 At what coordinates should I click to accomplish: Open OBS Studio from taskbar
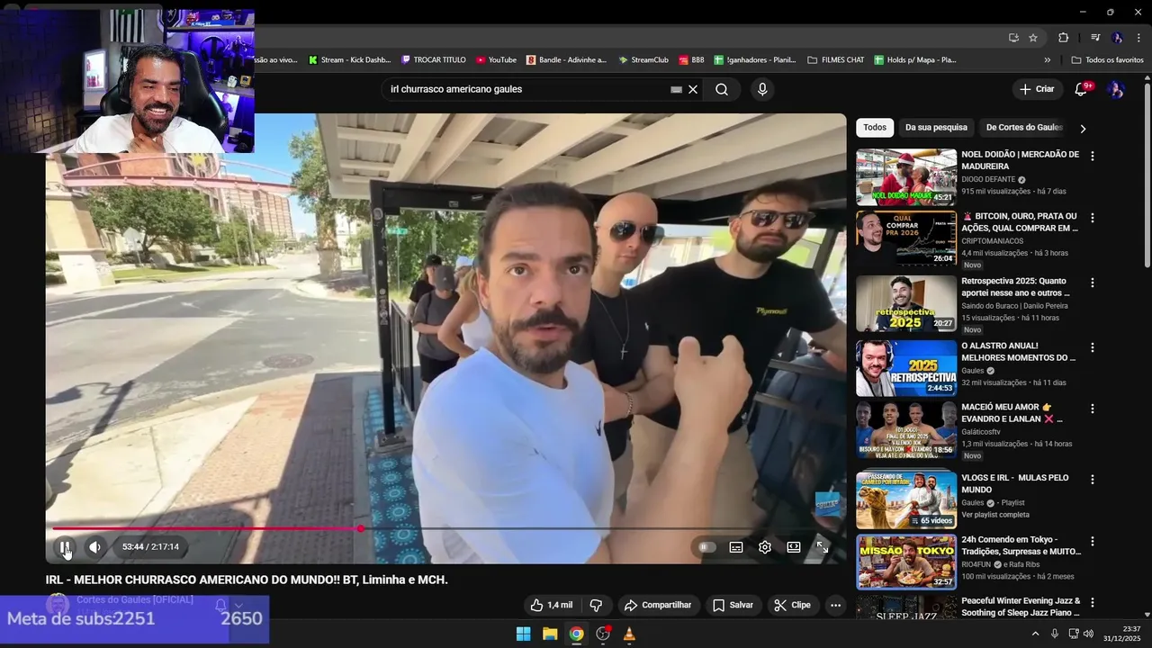603,634
